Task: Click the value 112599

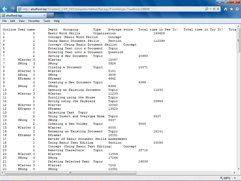Action: pyautogui.click(x=159, y=41)
